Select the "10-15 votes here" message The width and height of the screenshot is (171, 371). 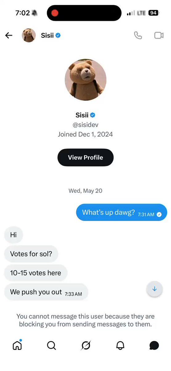coord(36,273)
